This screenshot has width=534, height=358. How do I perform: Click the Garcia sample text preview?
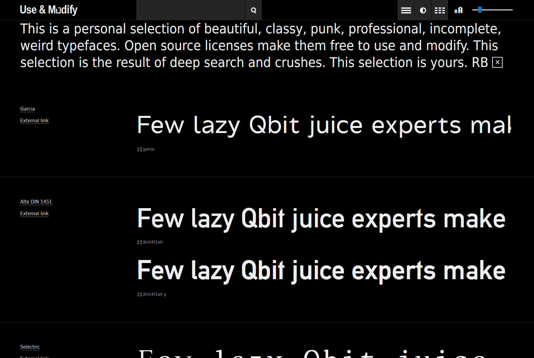point(324,125)
